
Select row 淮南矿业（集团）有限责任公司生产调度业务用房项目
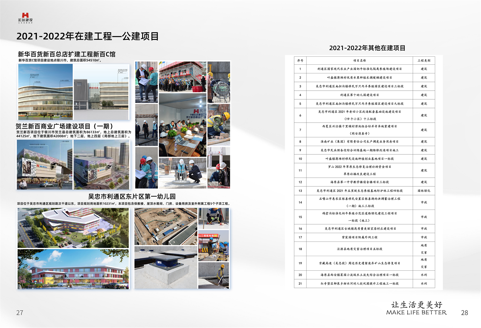pos(364,141)
